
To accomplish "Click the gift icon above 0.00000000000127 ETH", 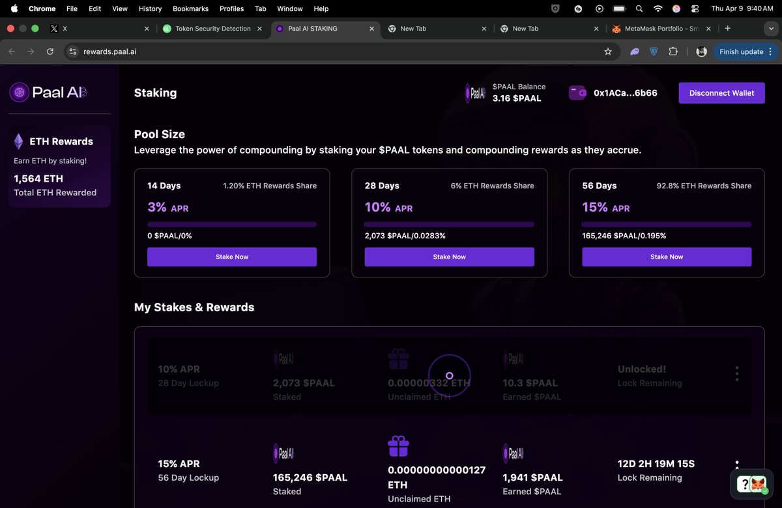I will click(398, 446).
